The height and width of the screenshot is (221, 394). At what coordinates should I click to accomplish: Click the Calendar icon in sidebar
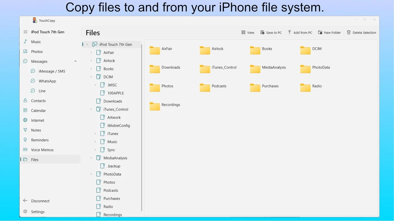point(25,110)
